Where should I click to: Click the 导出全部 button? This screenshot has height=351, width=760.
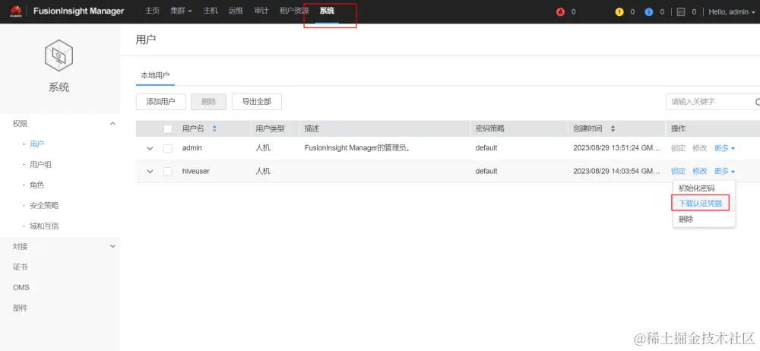[x=257, y=102]
